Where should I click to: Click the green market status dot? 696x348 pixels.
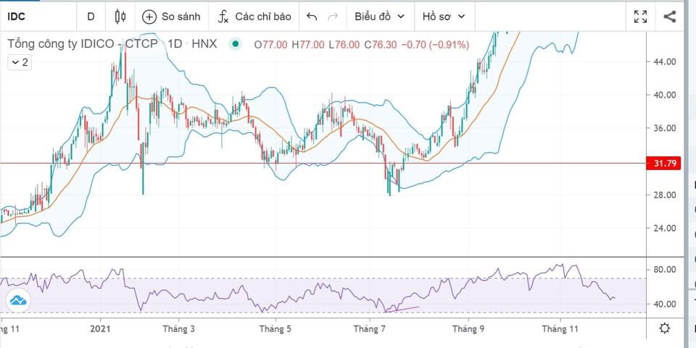click(x=235, y=44)
